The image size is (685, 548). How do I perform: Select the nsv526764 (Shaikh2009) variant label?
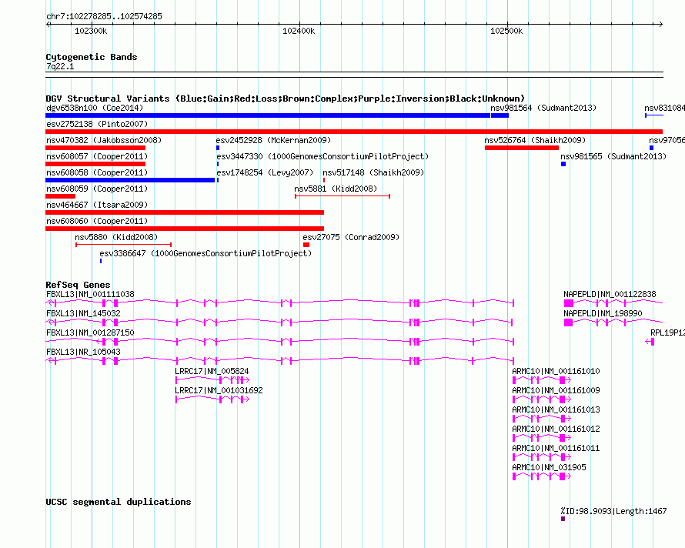[535, 140]
